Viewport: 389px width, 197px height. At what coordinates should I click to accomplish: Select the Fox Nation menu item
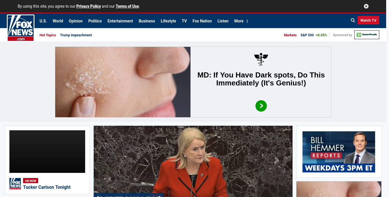coord(202,21)
